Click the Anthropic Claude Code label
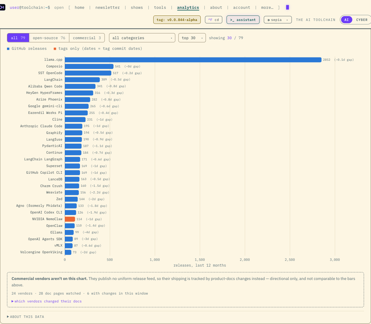371x324 pixels. tap(41, 126)
